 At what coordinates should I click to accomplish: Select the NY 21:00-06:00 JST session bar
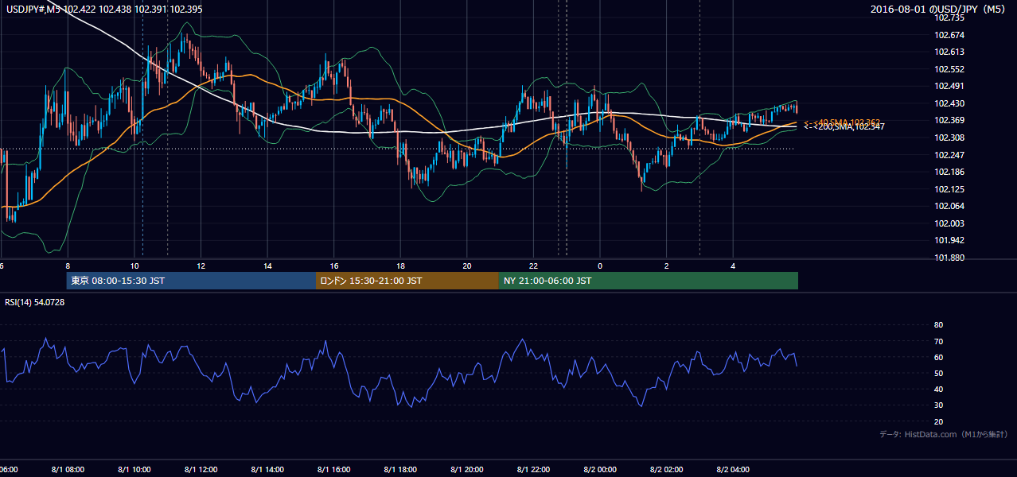pyautogui.click(x=649, y=281)
